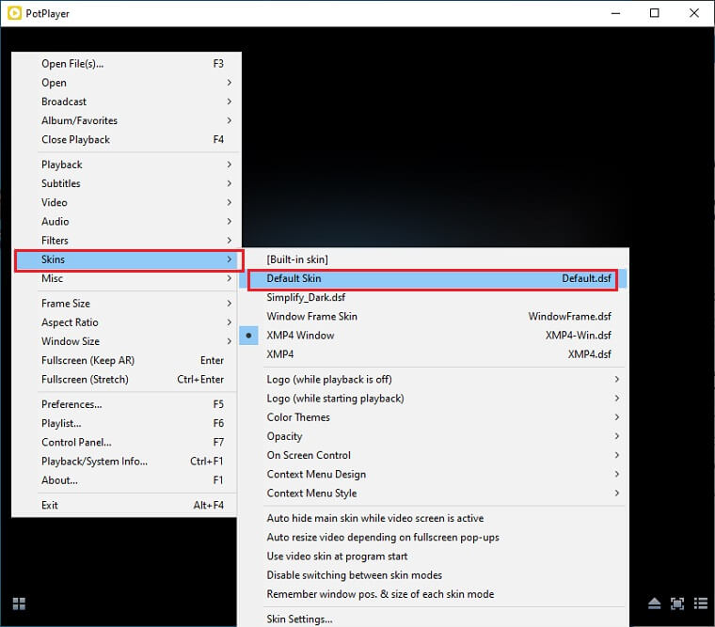
Task: Select the [Built-in skin] option
Action: pyautogui.click(x=433, y=259)
